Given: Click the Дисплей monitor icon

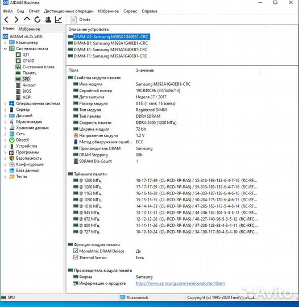Looking at the screenshot, I should [12, 115].
